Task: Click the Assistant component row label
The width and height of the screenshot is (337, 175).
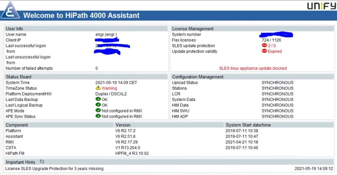Action: (x=14, y=136)
